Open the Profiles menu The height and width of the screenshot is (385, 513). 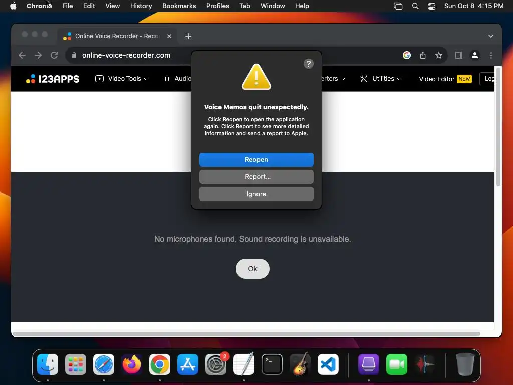point(217,6)
